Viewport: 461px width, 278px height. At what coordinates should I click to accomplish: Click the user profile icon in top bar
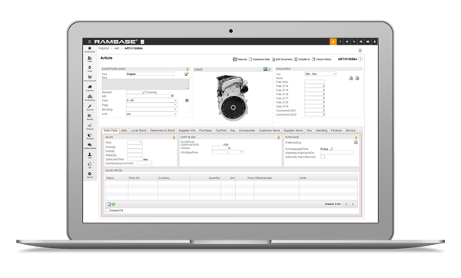click(375, 41)
